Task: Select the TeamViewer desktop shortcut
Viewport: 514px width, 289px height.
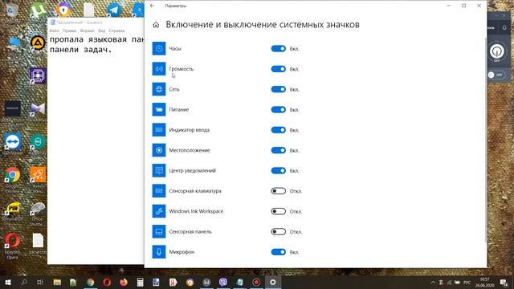Action: click(13, 144)
